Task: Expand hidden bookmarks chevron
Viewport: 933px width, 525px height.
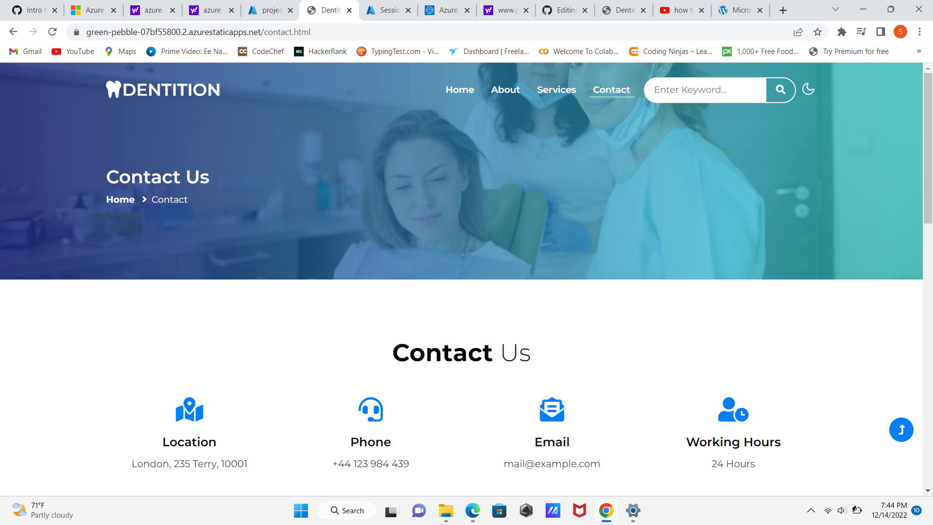Action: [x=918, y=52]
